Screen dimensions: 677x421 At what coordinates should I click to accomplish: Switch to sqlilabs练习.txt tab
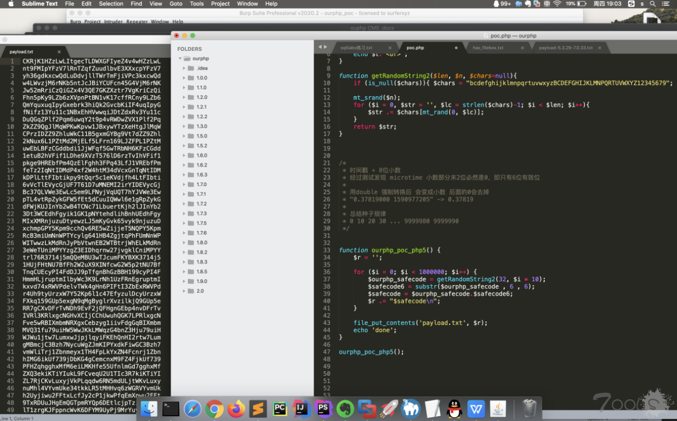pos(356,48)
